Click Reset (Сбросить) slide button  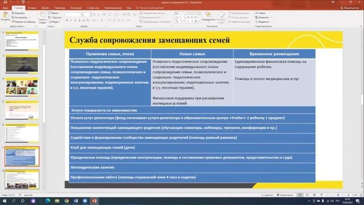pyautogui.click(x=55, y=18)
